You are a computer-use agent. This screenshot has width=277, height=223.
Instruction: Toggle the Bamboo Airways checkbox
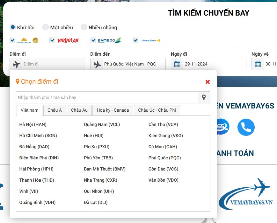93,40
